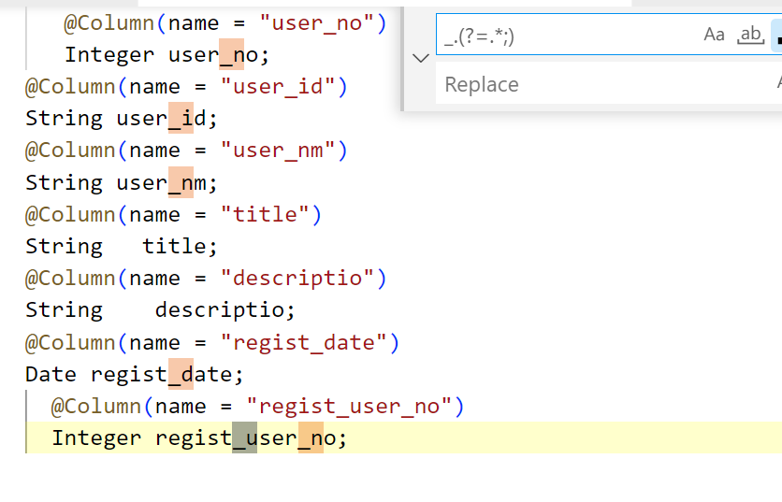Collapse the replace row with chevron
Screen dimensions: 782x502
[421, 58]
